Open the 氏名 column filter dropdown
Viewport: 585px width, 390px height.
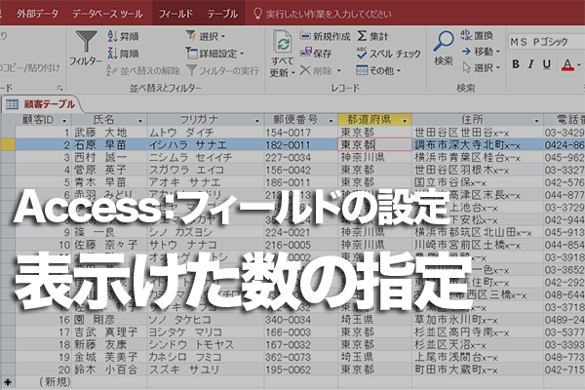click(139, 121)
